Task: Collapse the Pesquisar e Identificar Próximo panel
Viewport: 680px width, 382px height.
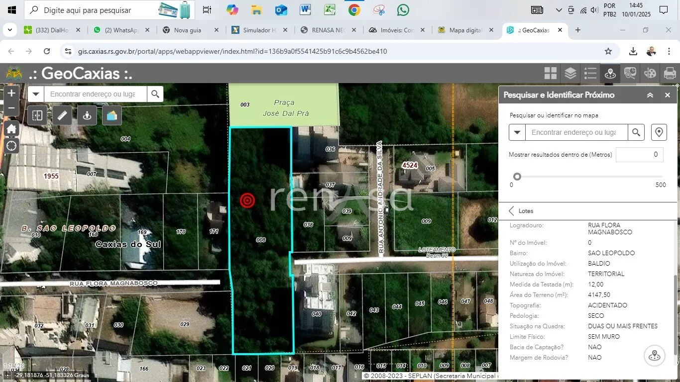Action: coord(650,95)
